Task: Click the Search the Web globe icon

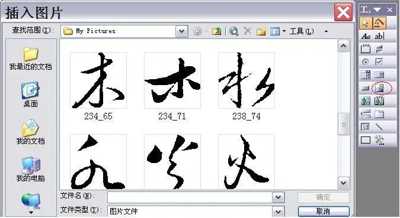Action: pos(234,31)
